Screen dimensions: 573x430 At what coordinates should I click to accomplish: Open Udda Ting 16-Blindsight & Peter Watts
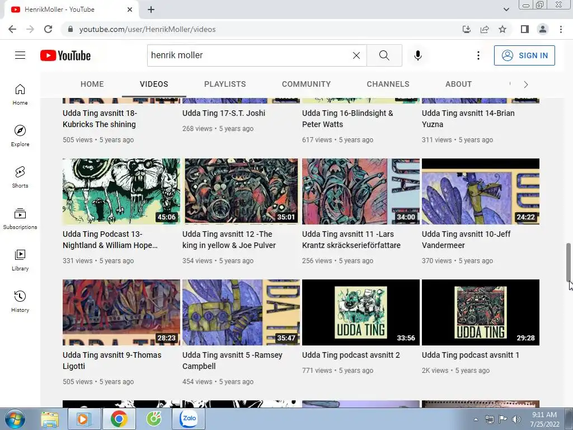coord(347,119)
